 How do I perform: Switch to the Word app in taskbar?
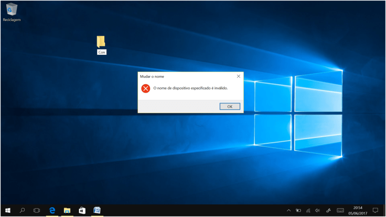coord(97,210)
